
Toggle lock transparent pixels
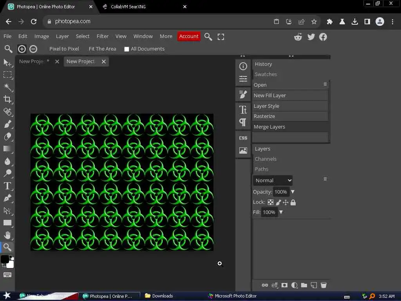coord(270,203)
